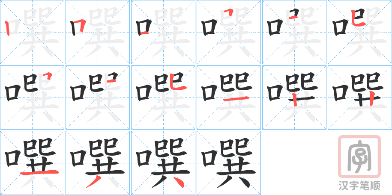Screen dimensions: 392x195
Task: Select the thirteenth step with long red horizontal
Action: coord(32,163)
